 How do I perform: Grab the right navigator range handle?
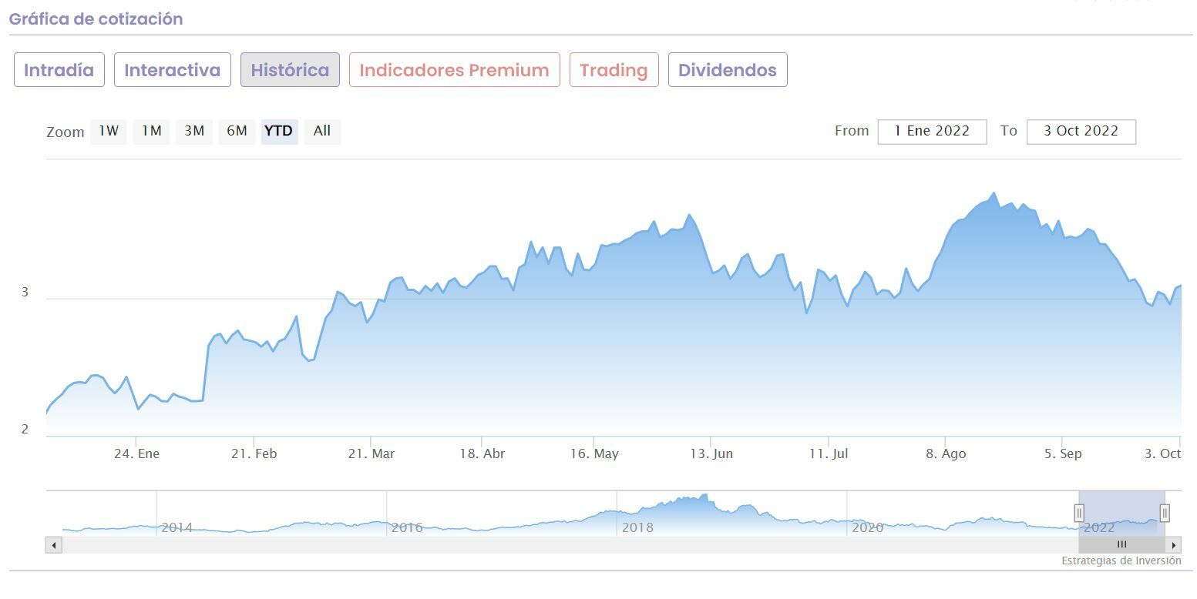pos(1165,513)
